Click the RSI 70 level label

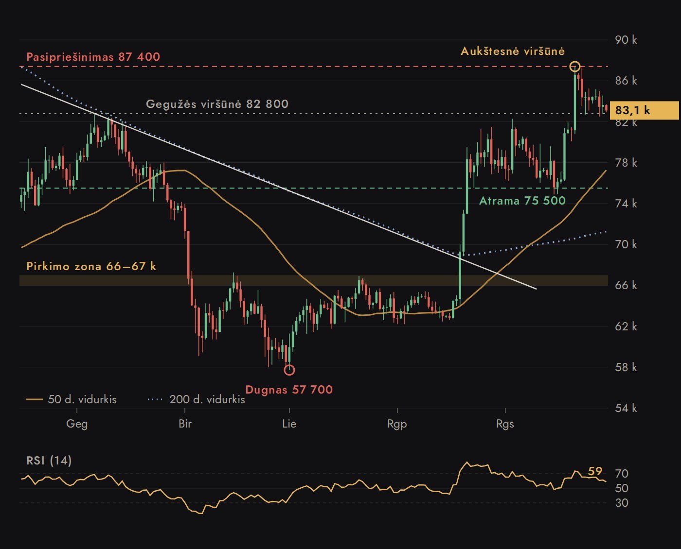[622, 474]
